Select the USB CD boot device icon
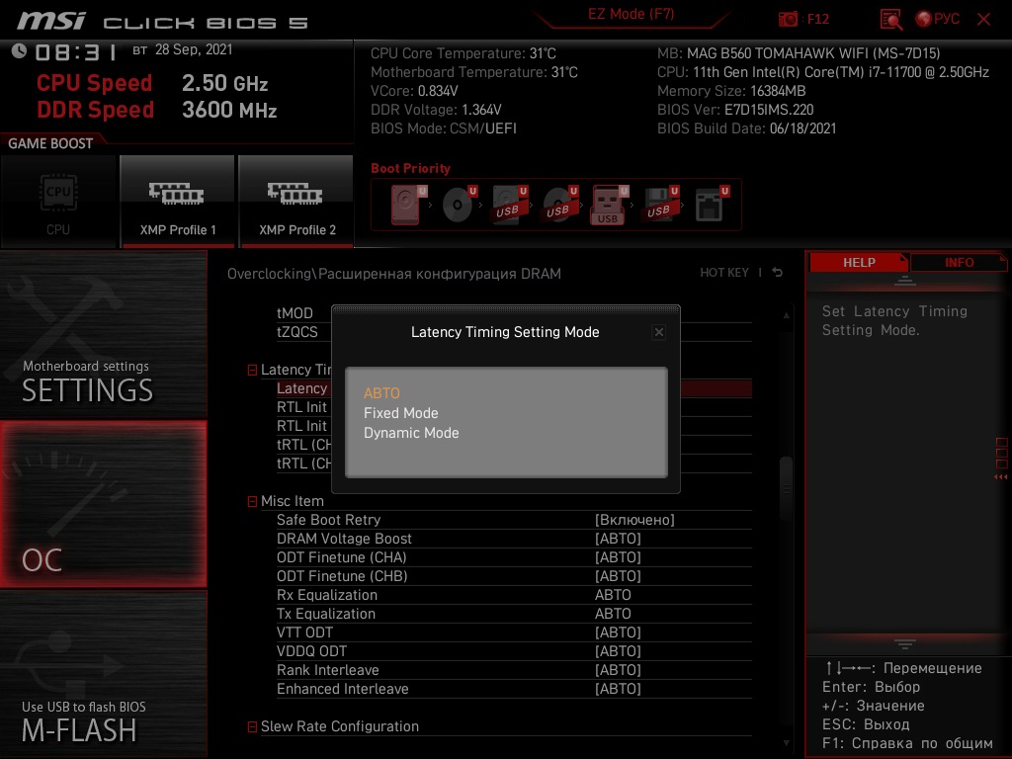 click(559, 205)
